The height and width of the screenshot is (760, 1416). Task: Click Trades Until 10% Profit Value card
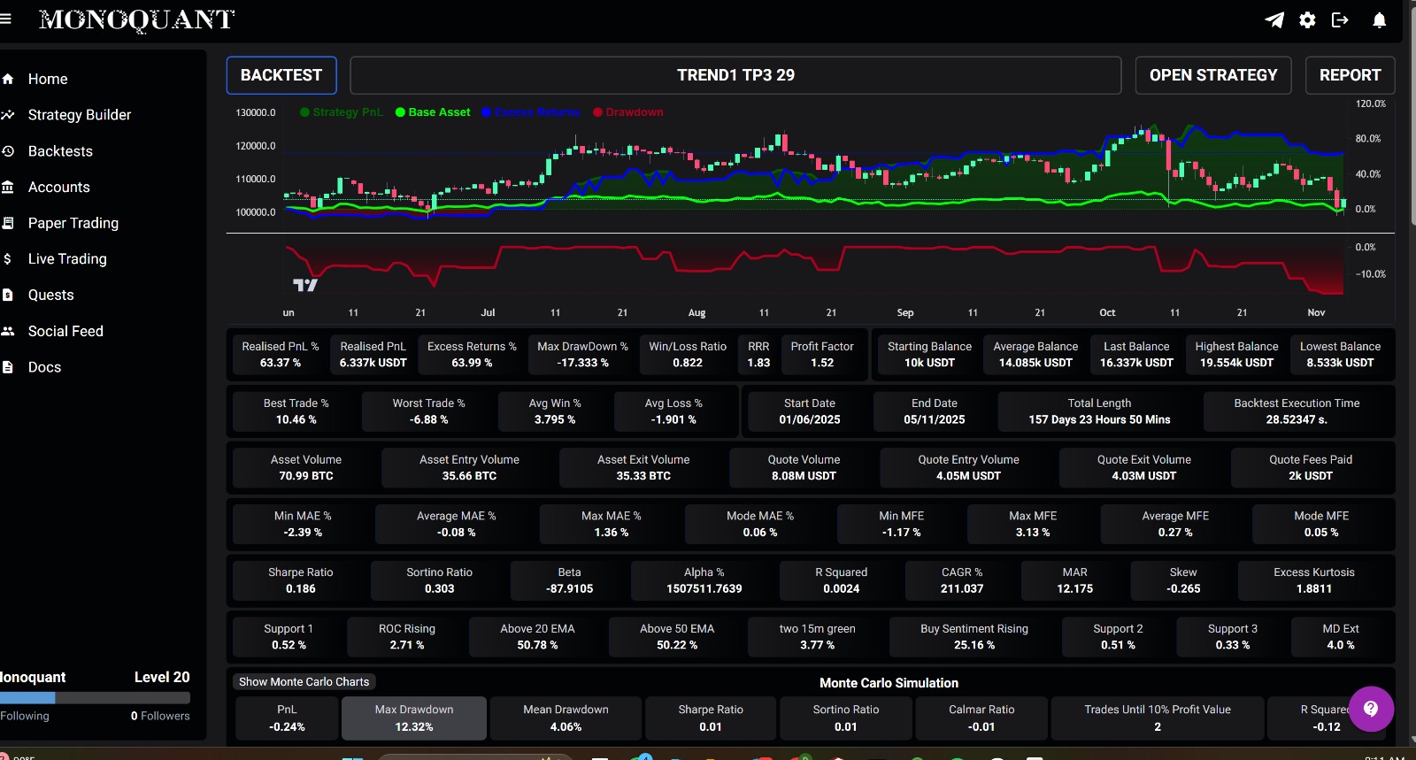tap(1158, 718)
